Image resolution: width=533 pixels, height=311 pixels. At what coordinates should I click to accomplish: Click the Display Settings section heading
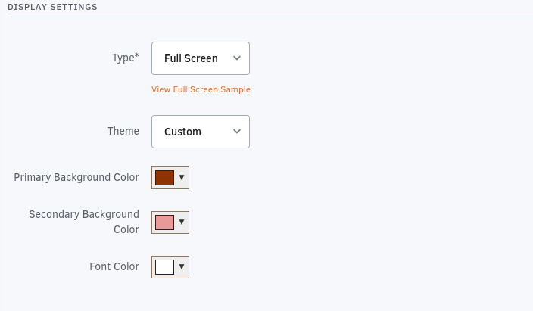pos(52,7)
